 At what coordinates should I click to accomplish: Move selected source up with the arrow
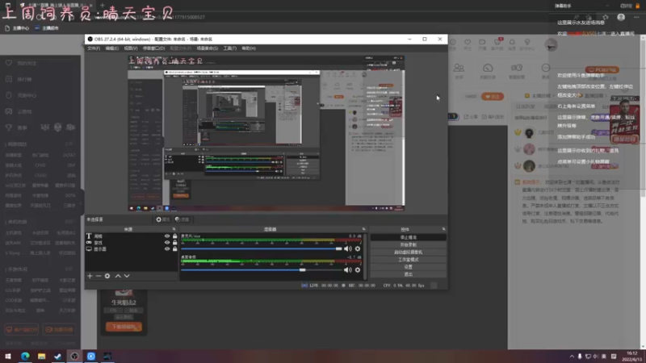(x=118, y=276)
